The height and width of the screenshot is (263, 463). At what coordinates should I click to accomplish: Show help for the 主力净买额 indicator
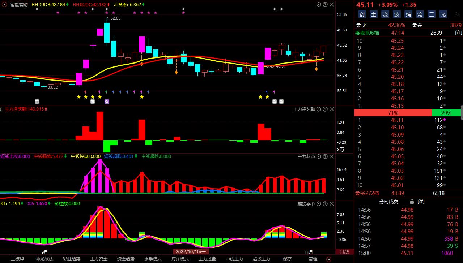coord(325,109)
